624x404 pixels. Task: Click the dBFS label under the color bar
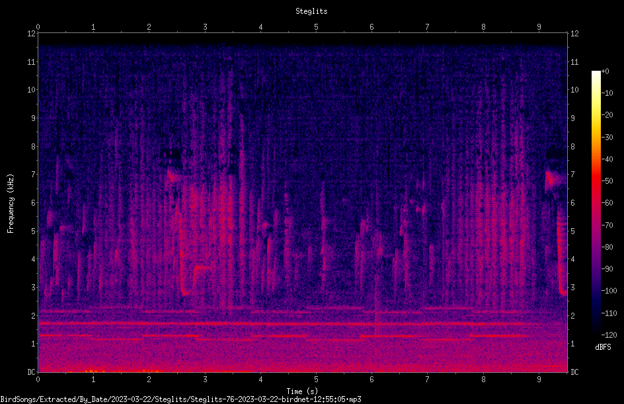click(x=603, y=347)
